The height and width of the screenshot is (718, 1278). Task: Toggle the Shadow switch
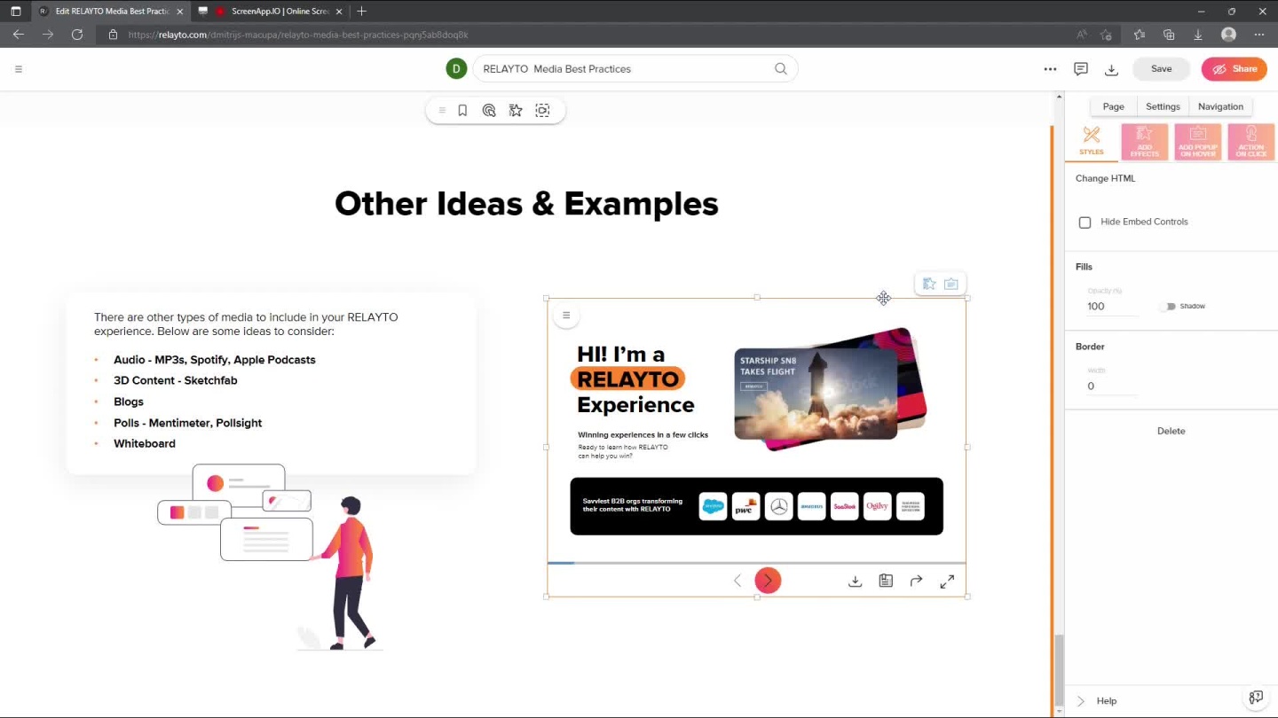coord(1167,307)
